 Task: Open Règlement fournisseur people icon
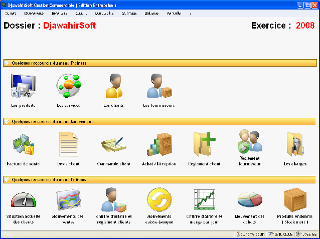tap(250, 141)
